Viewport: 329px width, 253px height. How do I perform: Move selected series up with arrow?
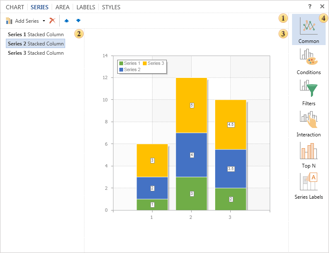click(66, 21)
